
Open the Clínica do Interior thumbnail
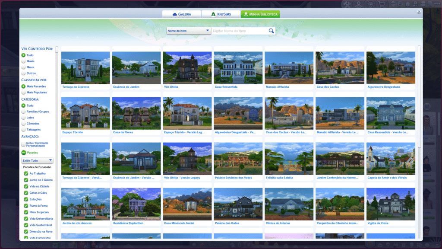[289, 204]
